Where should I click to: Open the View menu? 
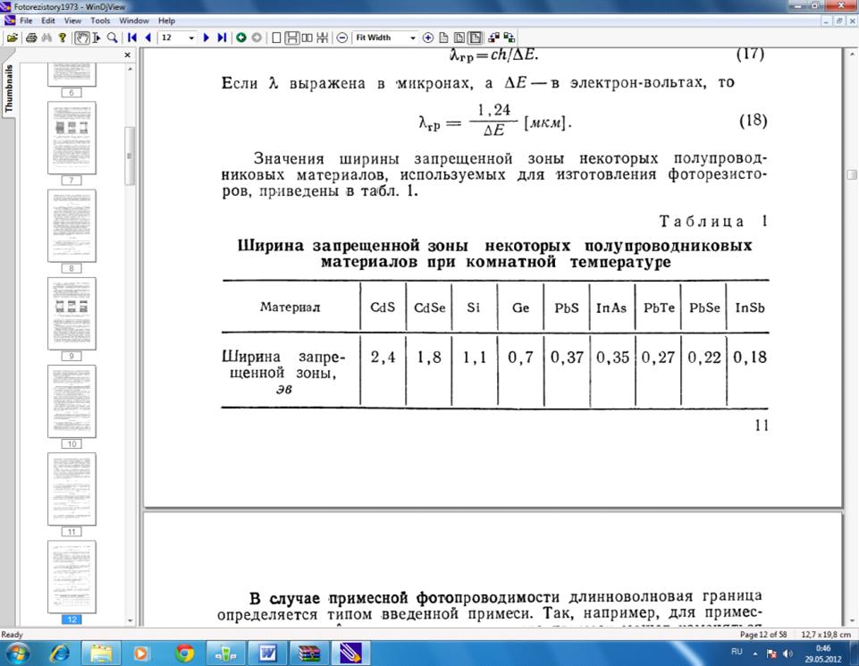(72, 21)
